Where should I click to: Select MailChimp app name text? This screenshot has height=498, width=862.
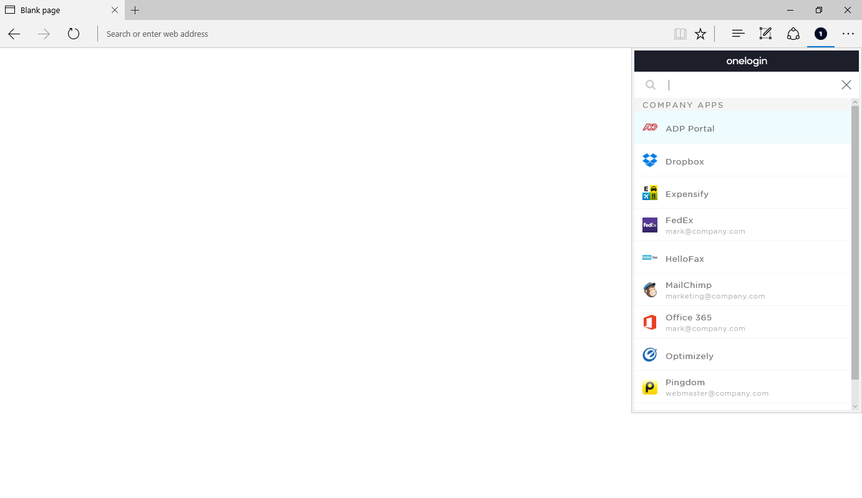[x=689, y=285]
